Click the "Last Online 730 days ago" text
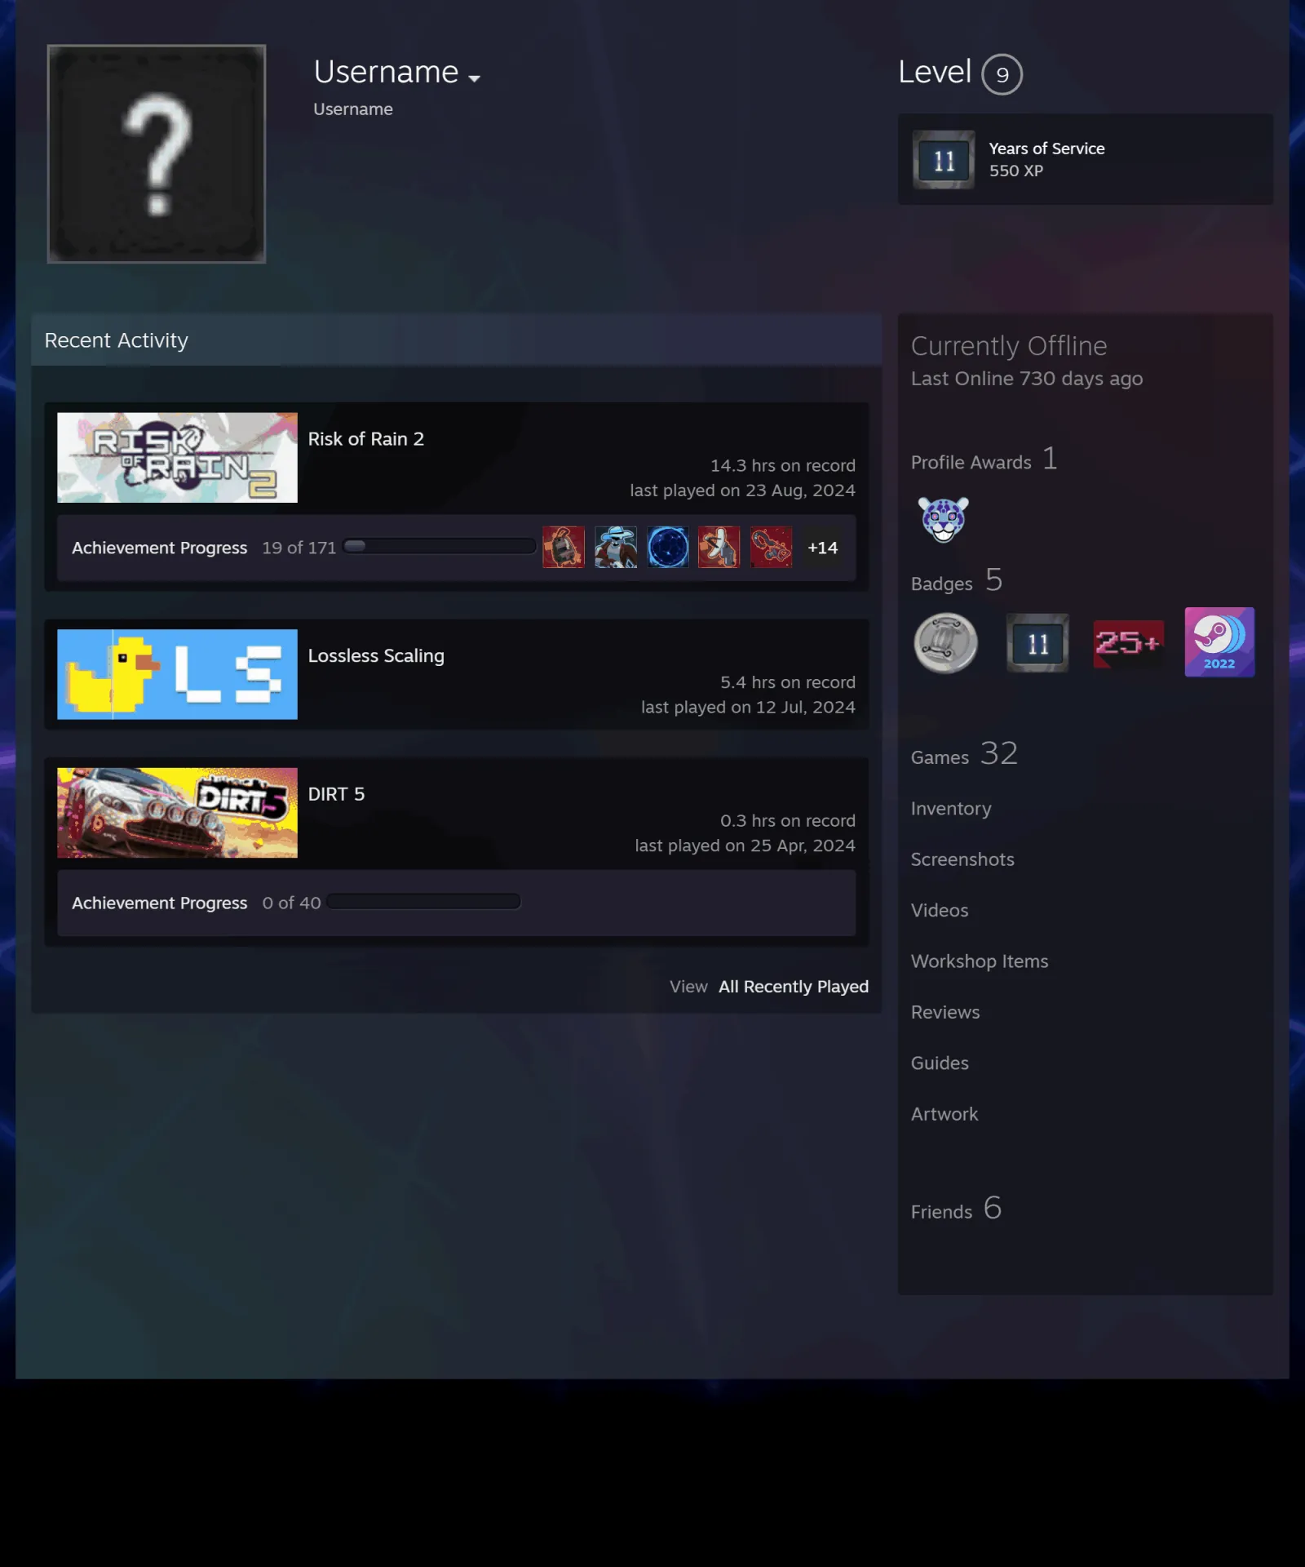Screen dimensions: 1305x1567 tap(1027, 379)
